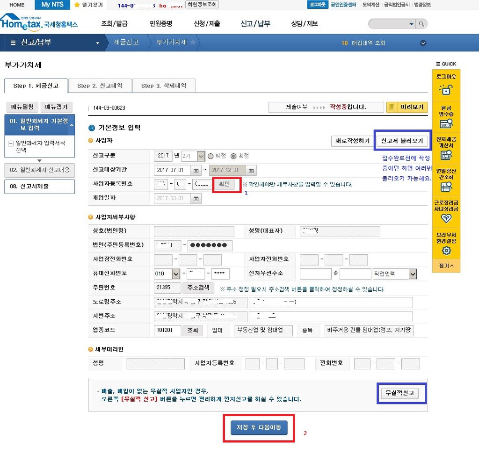Click 확인 next to 사업자등록번호
479x454 pixels.
[x=224, y=184]
